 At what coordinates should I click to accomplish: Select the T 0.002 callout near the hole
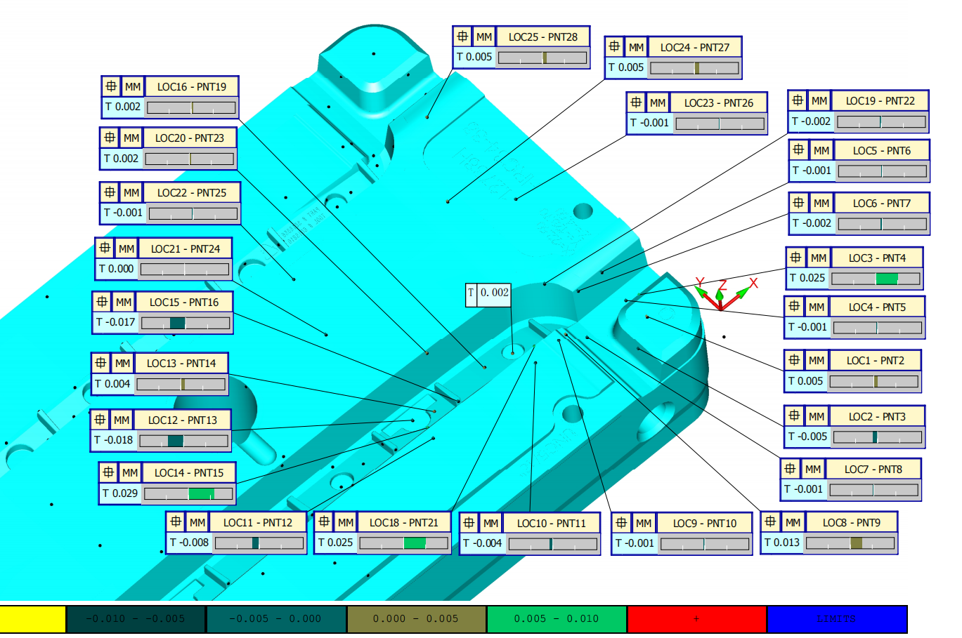click(x=488, y=293)
